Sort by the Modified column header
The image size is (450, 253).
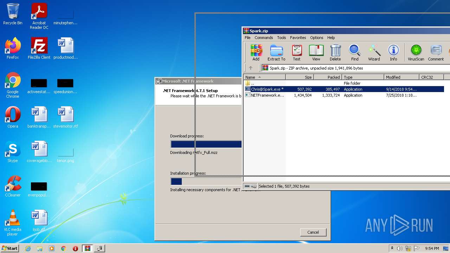[401, 77]
